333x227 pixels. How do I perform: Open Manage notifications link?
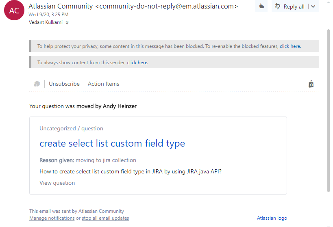pos(52,218)
